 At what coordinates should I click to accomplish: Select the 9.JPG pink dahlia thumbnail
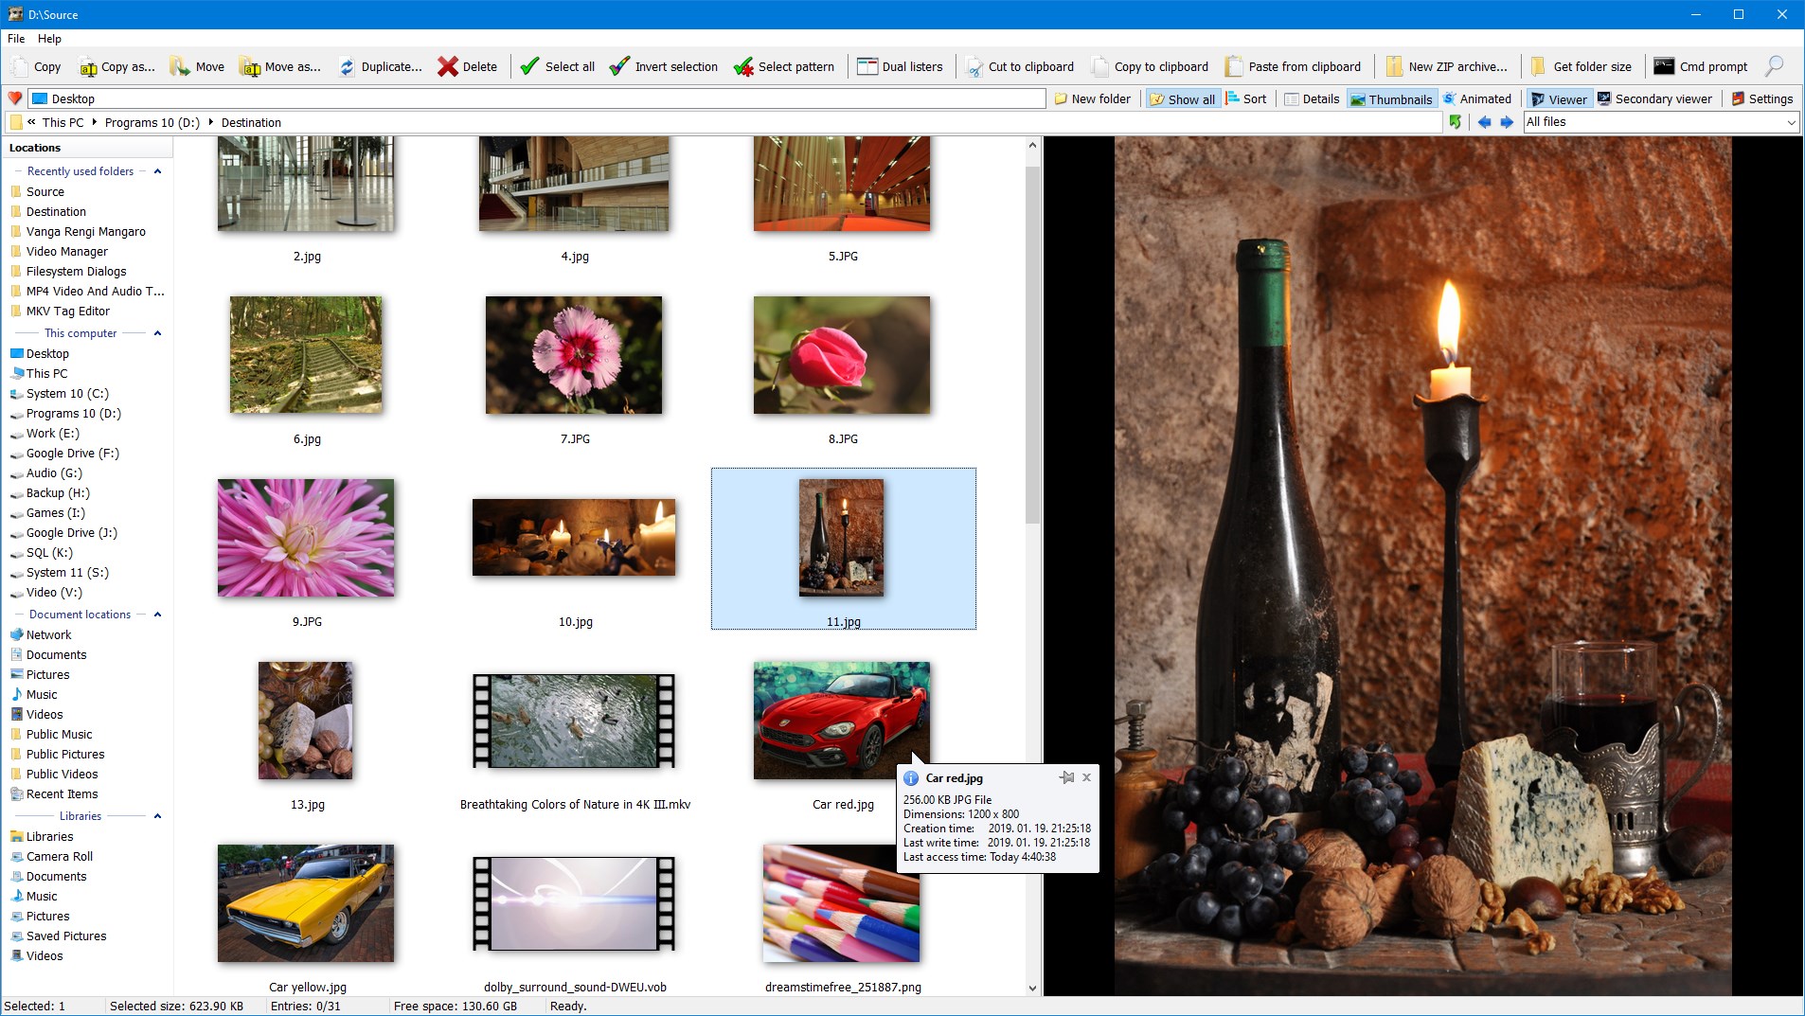point(306,538)
